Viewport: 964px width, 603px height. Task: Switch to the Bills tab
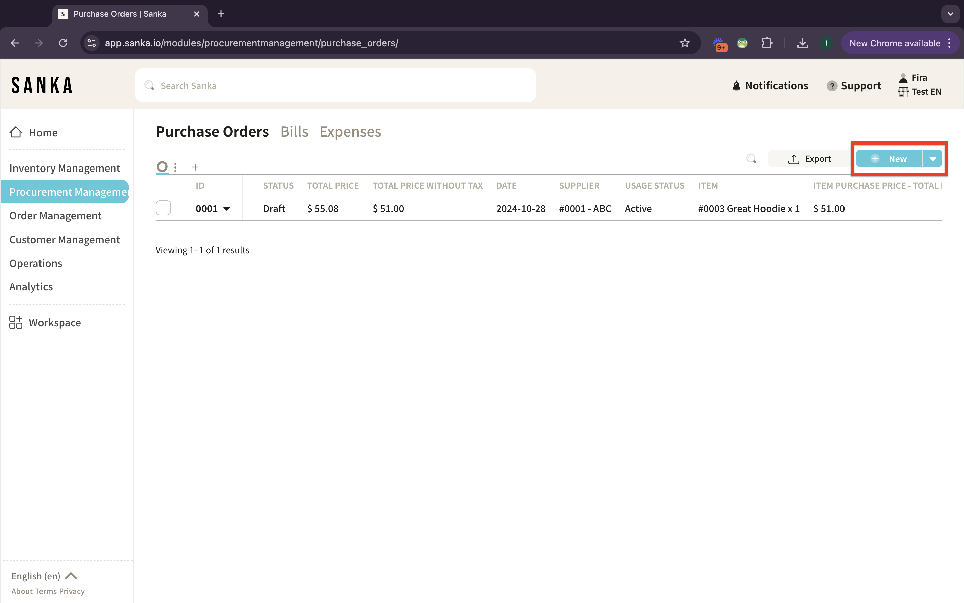(x=294, y=132)
